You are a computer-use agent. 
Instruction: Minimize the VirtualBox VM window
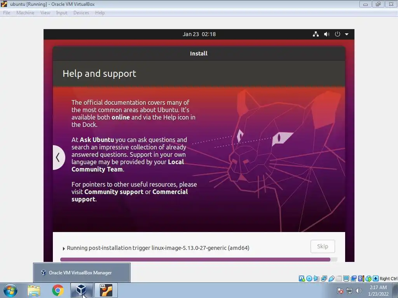click(x=365, y=4)
